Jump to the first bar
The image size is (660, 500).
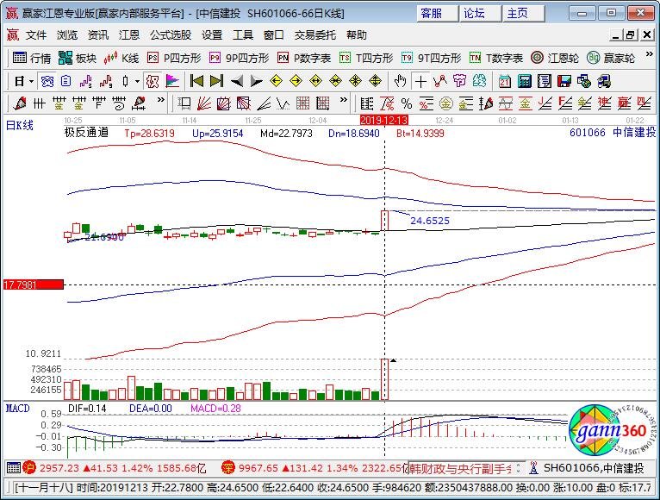pos(196,81)
